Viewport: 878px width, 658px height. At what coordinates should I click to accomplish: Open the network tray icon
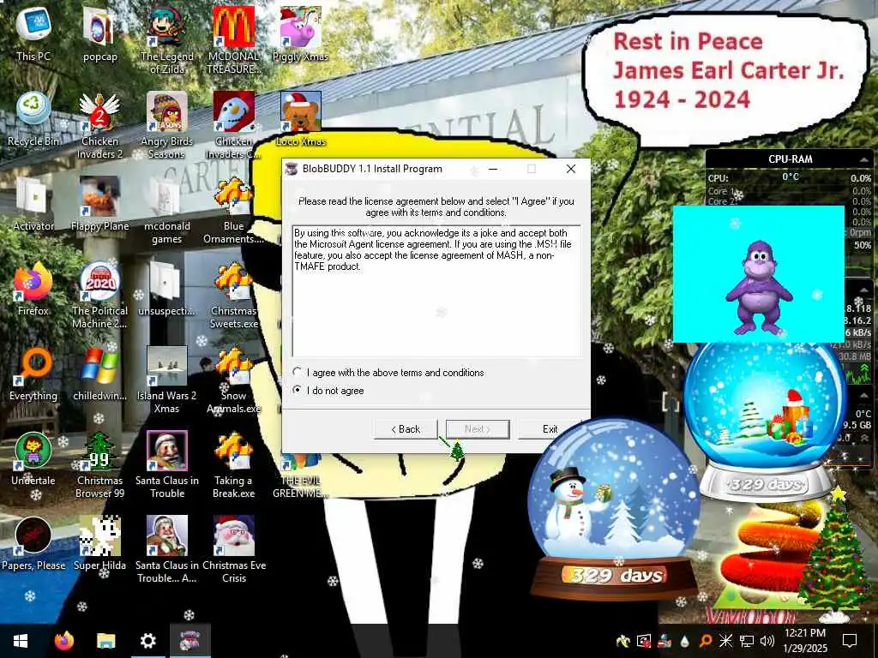747,641
